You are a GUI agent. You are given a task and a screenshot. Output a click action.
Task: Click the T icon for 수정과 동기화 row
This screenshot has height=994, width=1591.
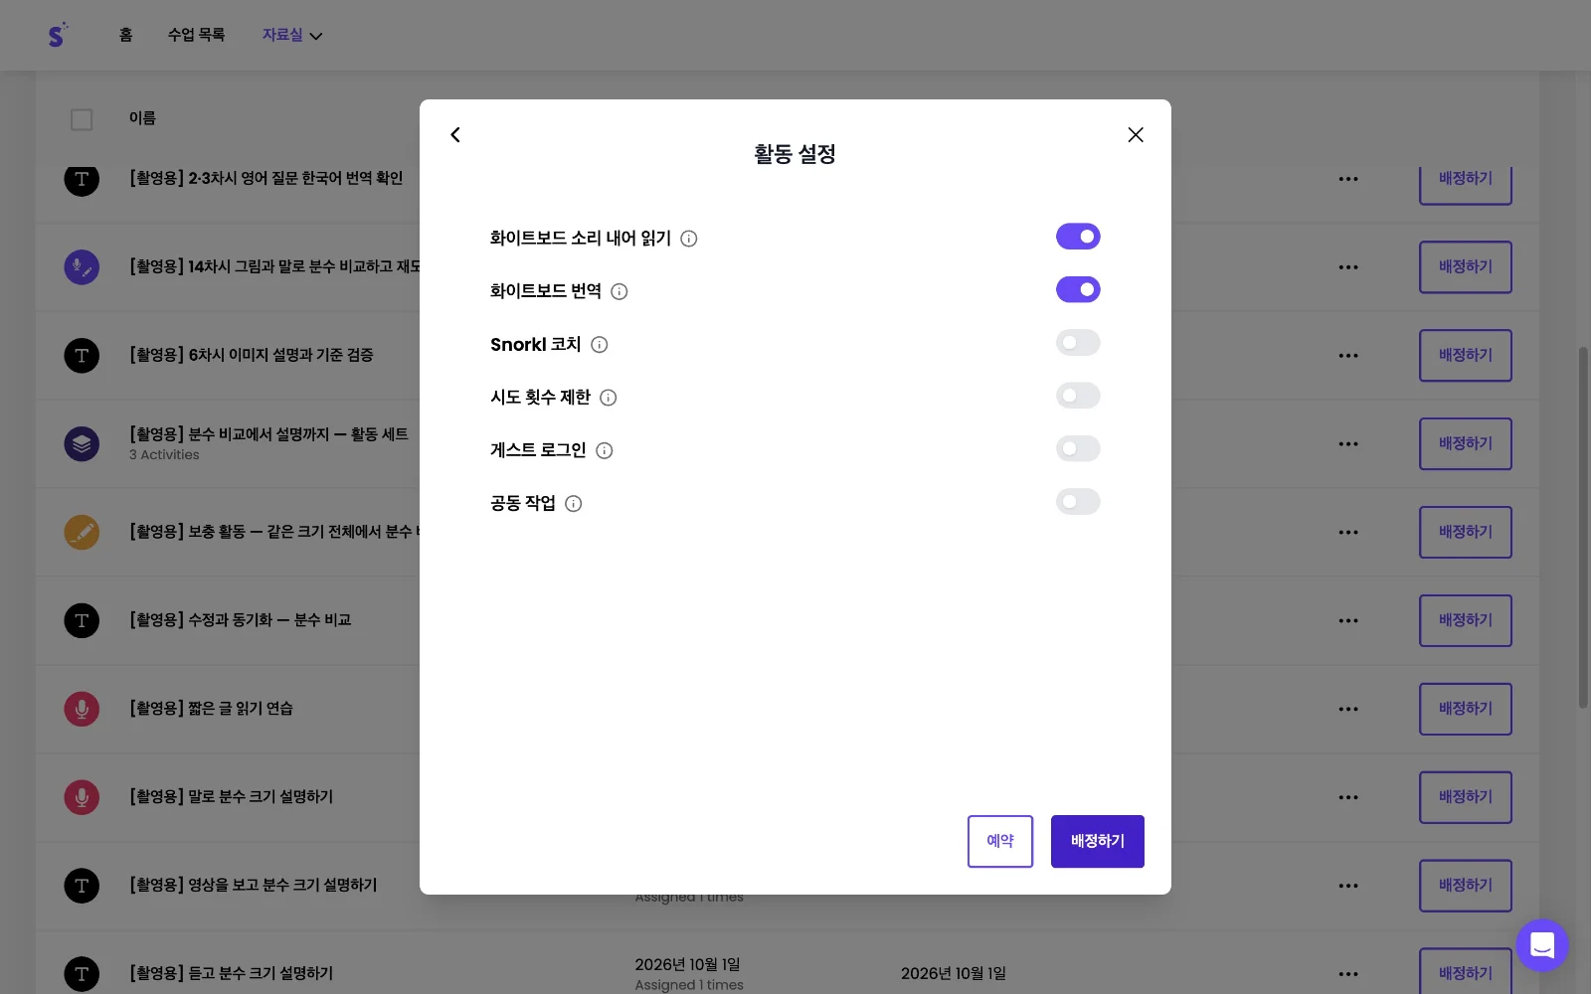coord(82,620)
